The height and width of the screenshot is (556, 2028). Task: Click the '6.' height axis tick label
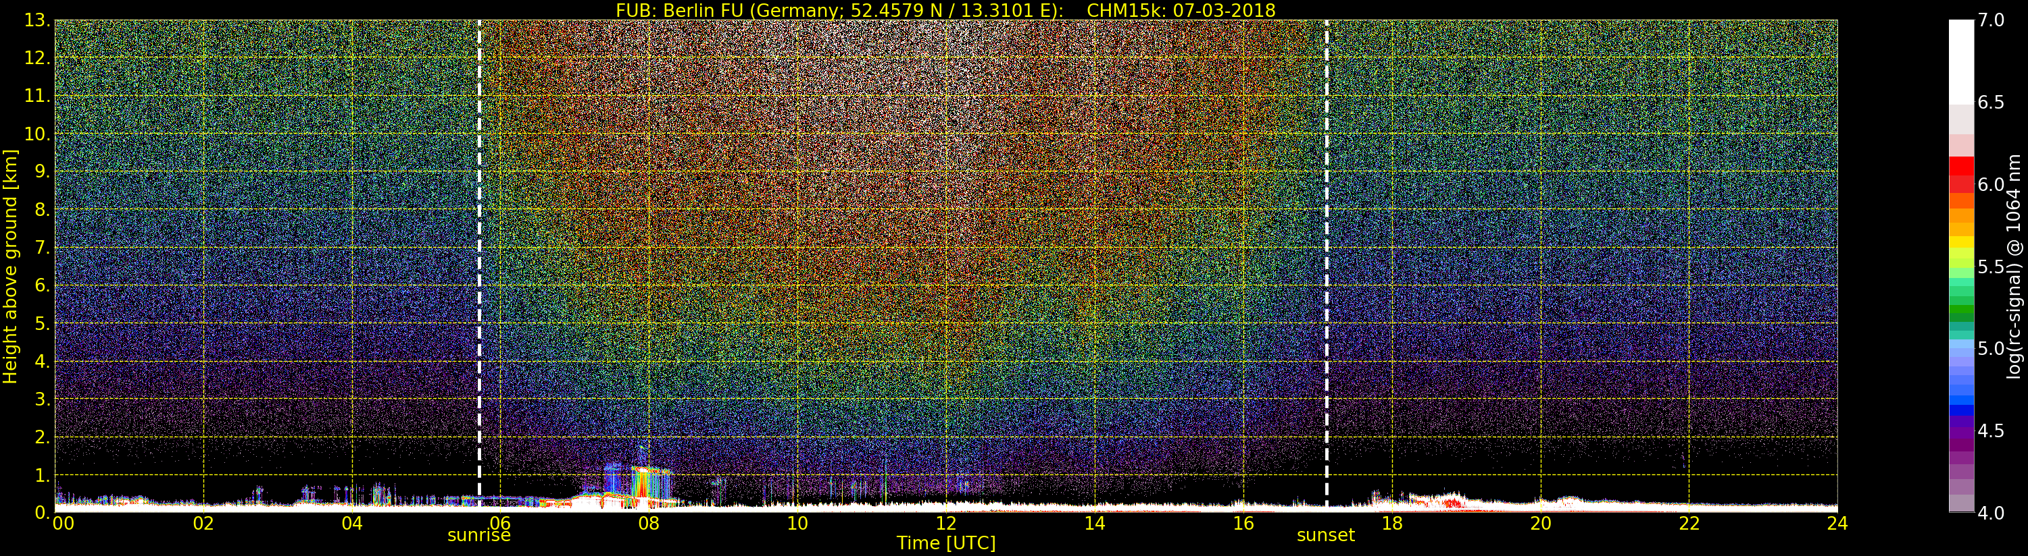pos(43,285)
